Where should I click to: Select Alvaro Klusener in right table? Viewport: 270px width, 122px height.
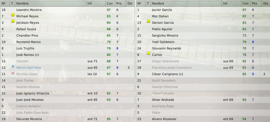(203, 119)
